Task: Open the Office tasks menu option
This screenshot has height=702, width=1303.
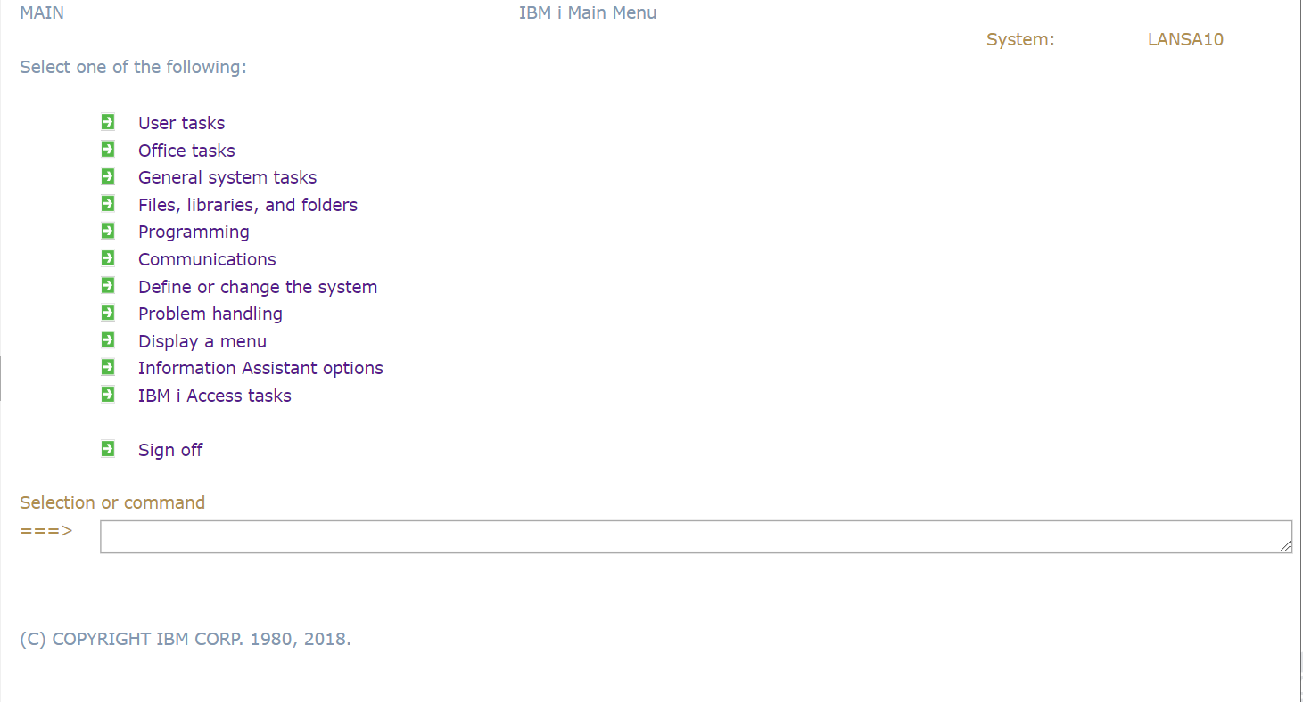Action: (186, 151)
